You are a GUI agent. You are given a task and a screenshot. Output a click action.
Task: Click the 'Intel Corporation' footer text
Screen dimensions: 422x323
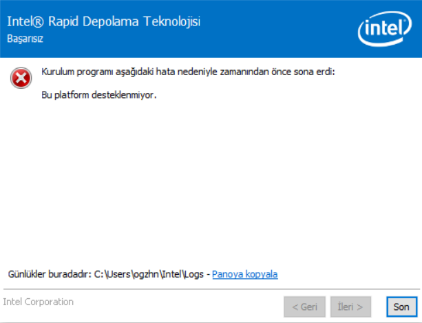point(39,302)
